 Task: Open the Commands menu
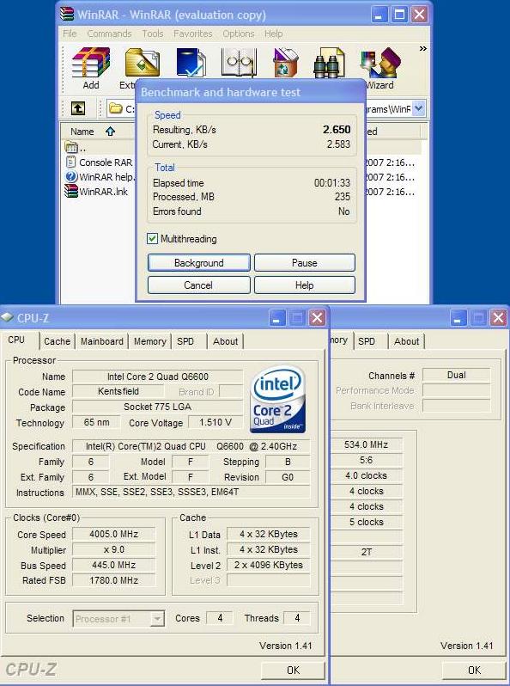(x=109, y=34)
